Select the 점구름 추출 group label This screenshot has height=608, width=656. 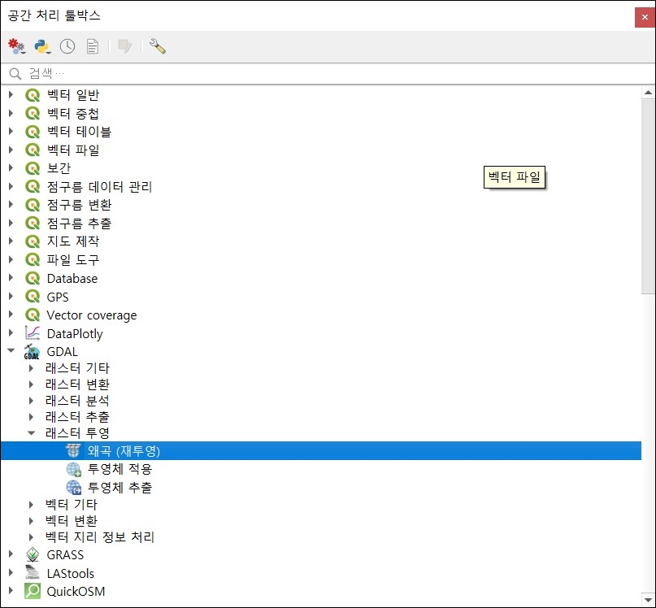(x=79, y=223)
